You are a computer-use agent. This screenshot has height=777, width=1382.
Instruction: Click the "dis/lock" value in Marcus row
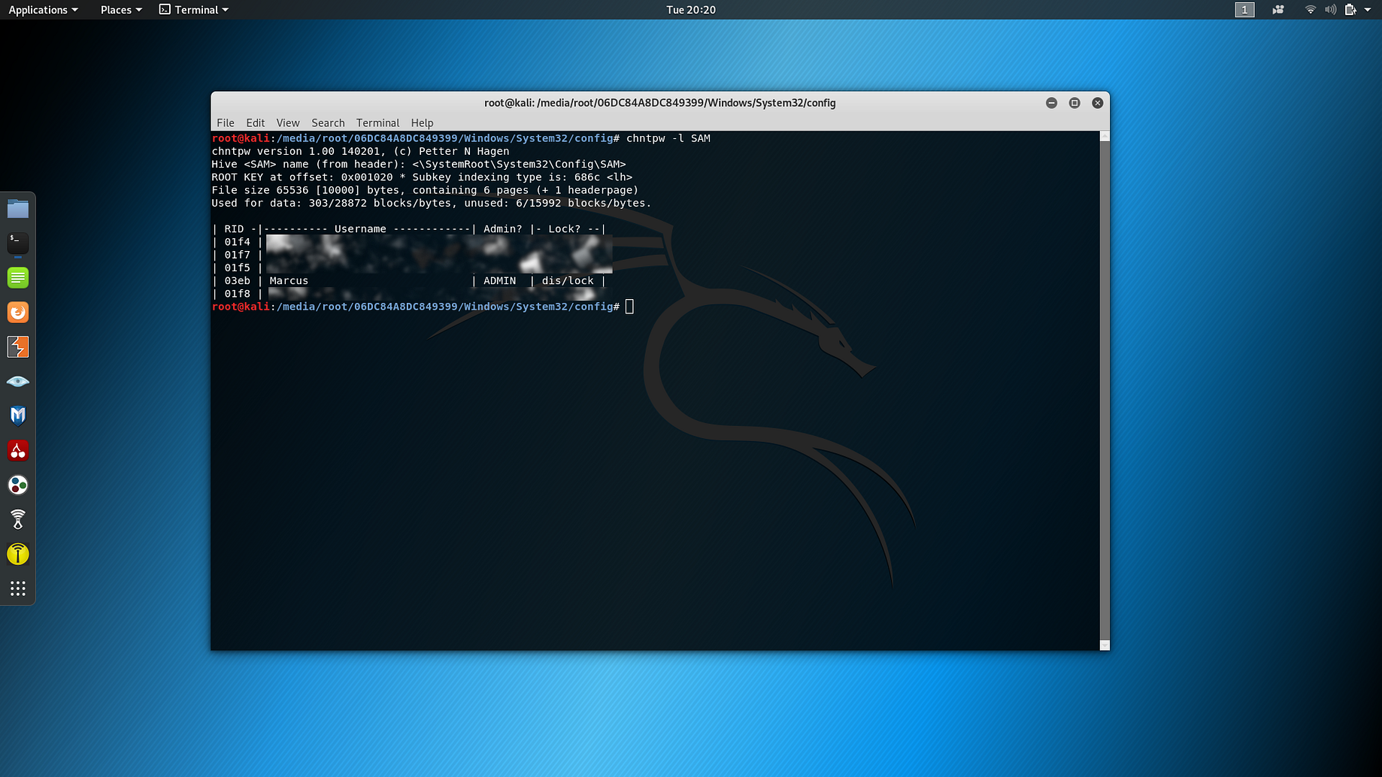(568, 281)
